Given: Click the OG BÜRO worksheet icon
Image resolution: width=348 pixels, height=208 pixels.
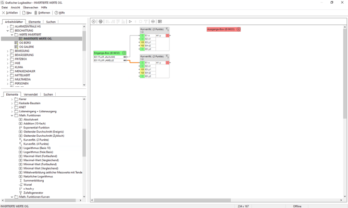Looking at the screenshot, I should tap(16, 43).
